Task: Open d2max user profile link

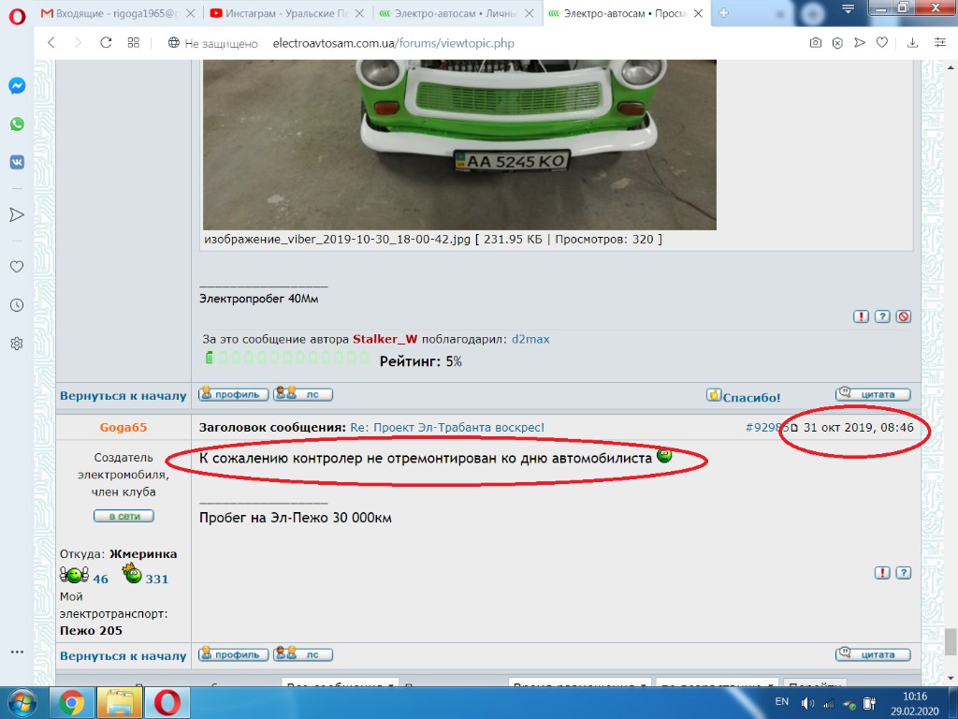Action: click(x=530, y=339)
